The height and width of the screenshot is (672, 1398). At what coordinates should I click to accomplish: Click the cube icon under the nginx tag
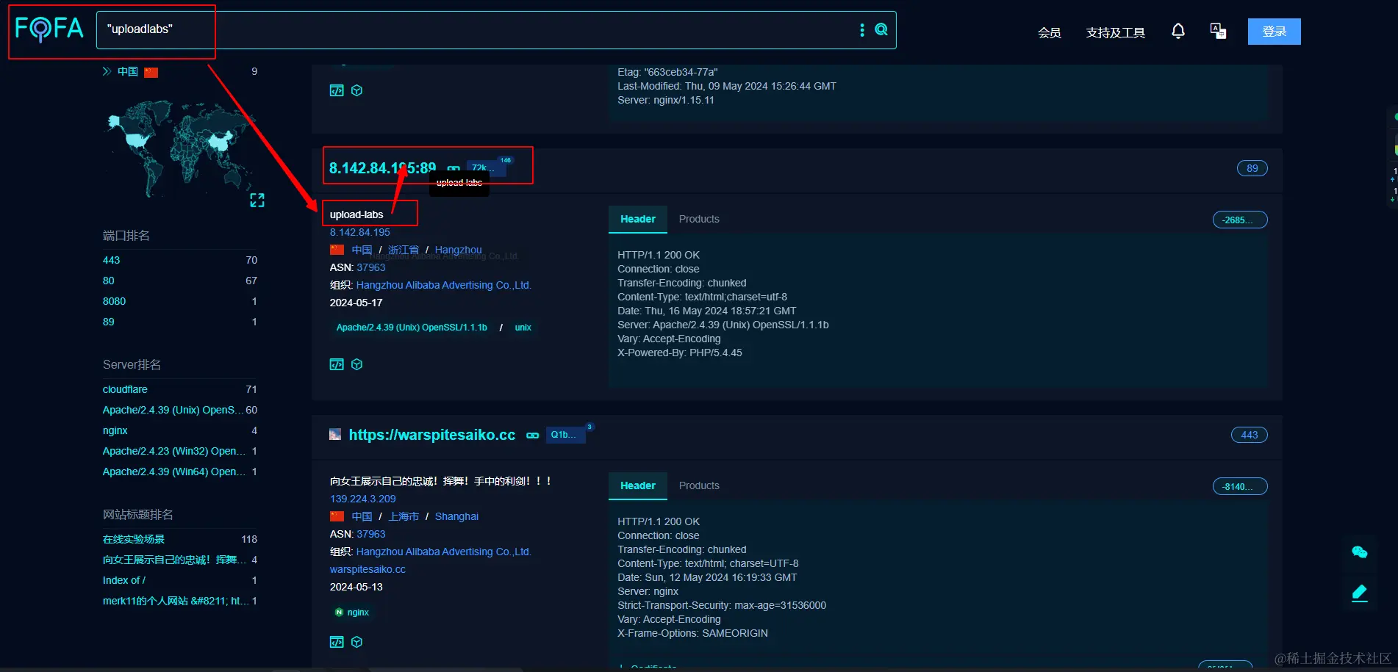pyautogui.click(x=357, y=642)
